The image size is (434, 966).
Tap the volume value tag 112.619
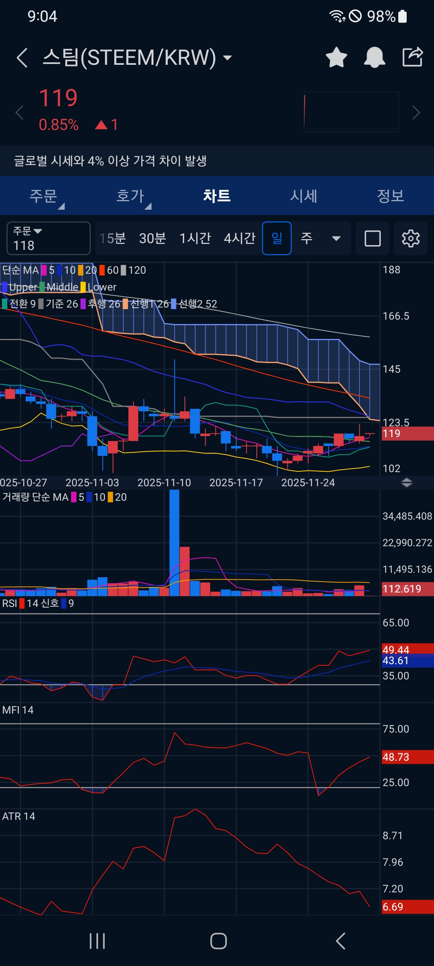click(407, 589)
